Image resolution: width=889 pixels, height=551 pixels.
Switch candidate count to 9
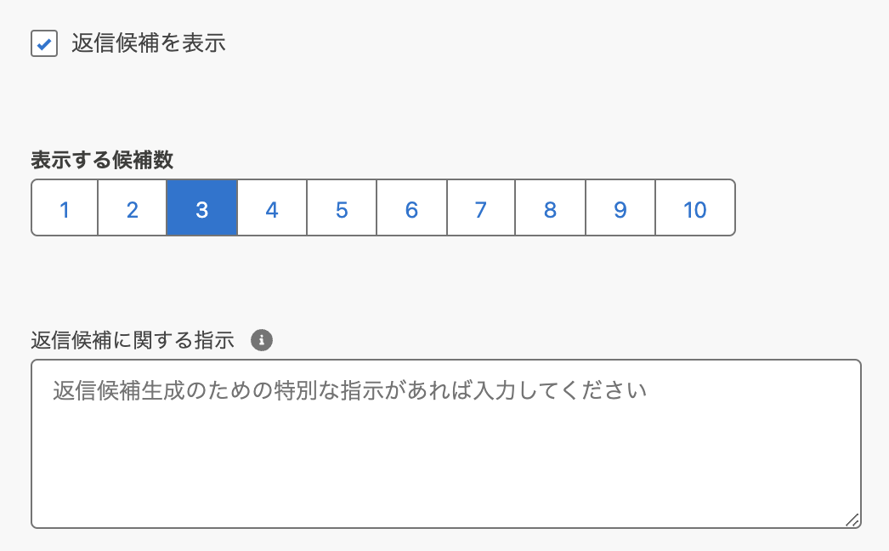(620, 207)
